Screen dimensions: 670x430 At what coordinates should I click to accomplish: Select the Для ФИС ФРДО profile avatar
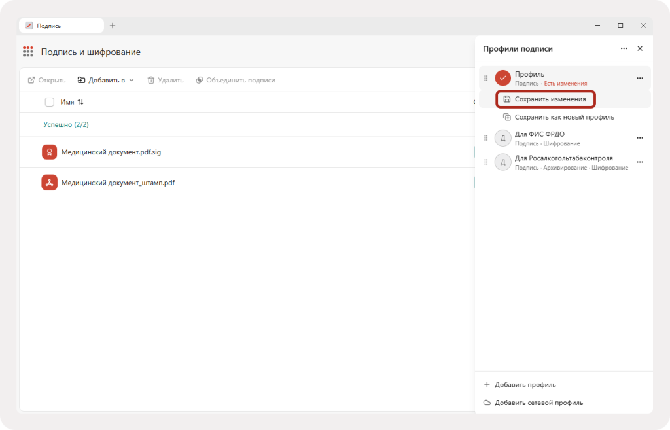[x=503, y=138]
